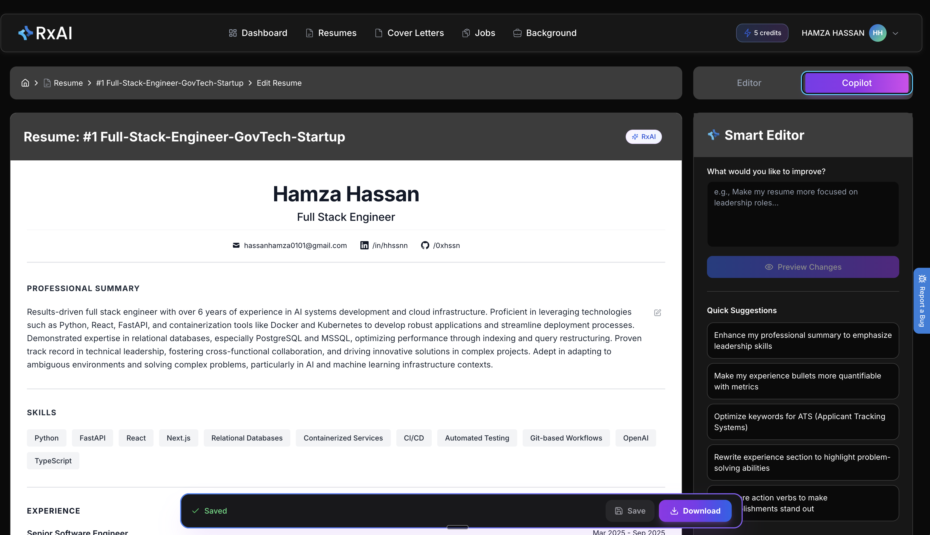Click the RxAI sparkle badge on the resume header

(644, 136)
